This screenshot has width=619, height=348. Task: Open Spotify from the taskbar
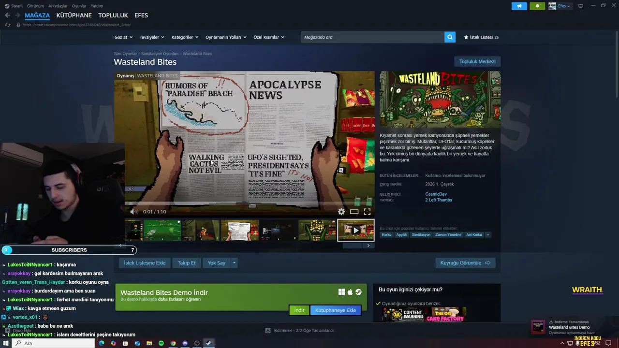[x=161, y=343]
